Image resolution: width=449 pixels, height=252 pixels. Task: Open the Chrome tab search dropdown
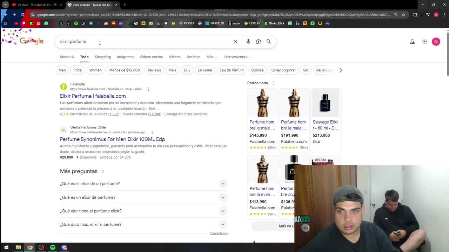pos(5,5)
